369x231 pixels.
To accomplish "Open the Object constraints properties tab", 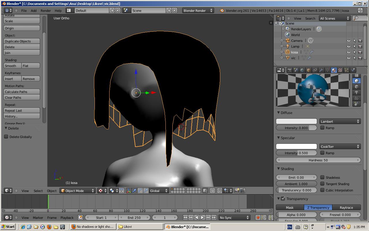I will [314, 70].
